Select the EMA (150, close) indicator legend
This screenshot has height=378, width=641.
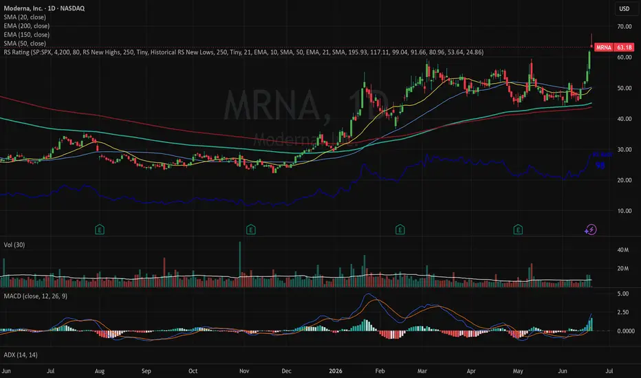[27, 35]
